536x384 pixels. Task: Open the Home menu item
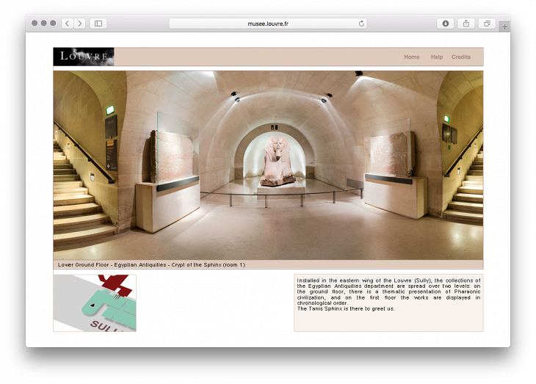(x=411, y=57)
